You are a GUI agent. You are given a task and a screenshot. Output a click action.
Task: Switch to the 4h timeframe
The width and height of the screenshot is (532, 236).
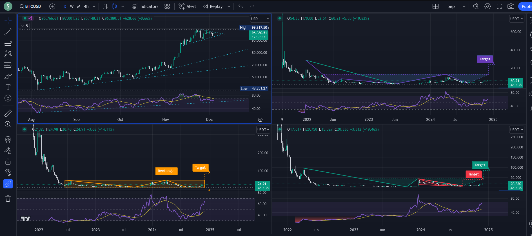tap(86, 6)
